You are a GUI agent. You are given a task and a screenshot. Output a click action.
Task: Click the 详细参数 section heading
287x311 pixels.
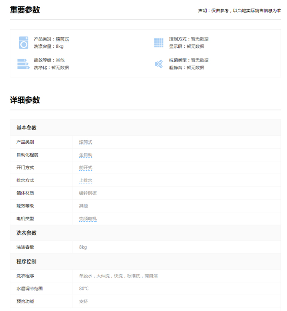(x=25, y=100)
